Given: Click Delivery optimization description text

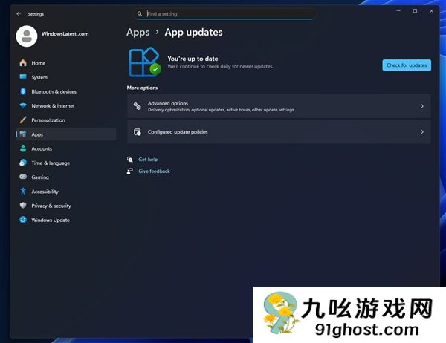Looking at the screenshot, I should (221, 110).
